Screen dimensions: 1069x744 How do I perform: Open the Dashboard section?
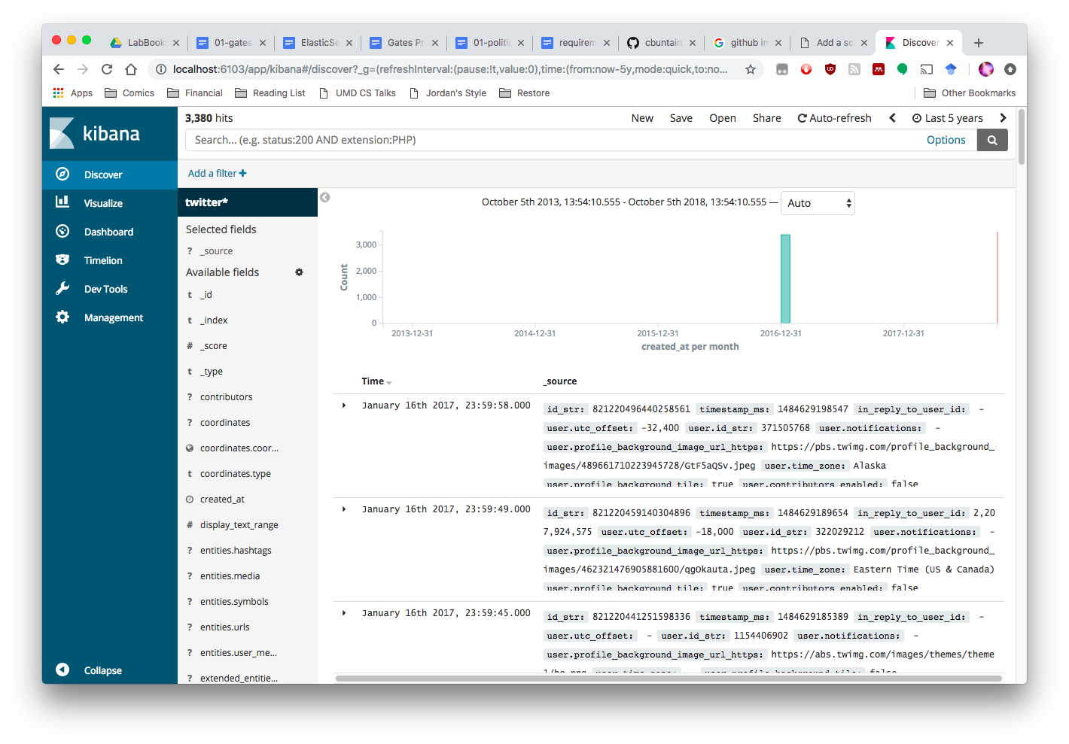coord(110,232)
